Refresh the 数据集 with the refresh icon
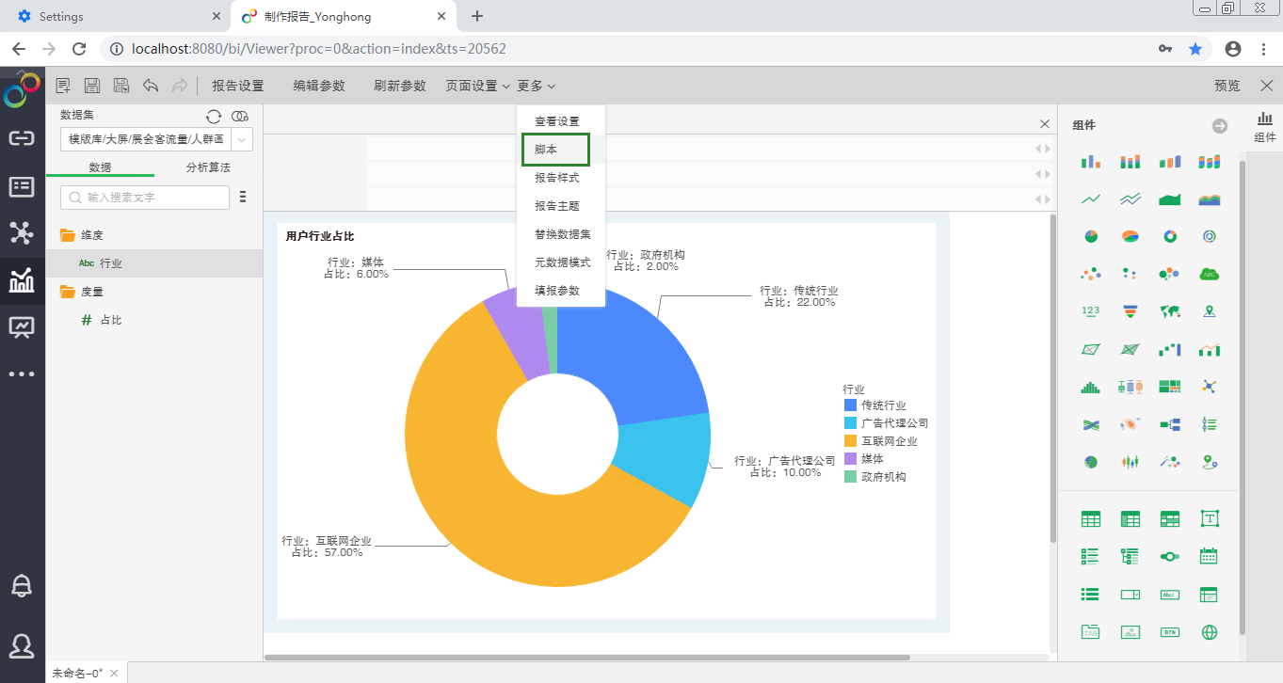The width and height of the screenshot is (1283, 683). 214,116
